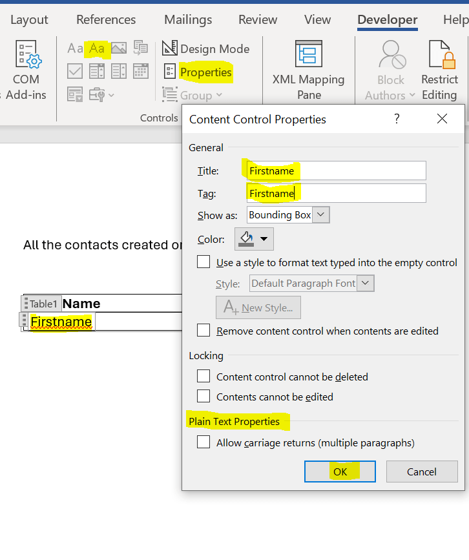Enable 'Allow carriage returns' checkbox
The height and width of the screenshot is (560, 469).
[x=204, y=442]
